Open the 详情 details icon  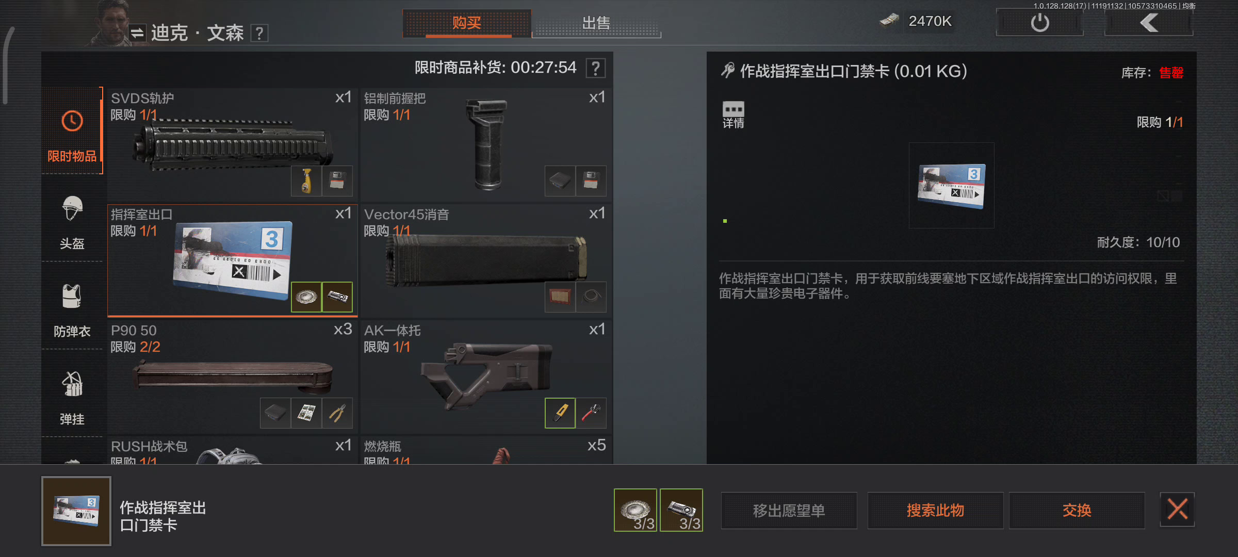pyautogui.click(x=733, y=114)
